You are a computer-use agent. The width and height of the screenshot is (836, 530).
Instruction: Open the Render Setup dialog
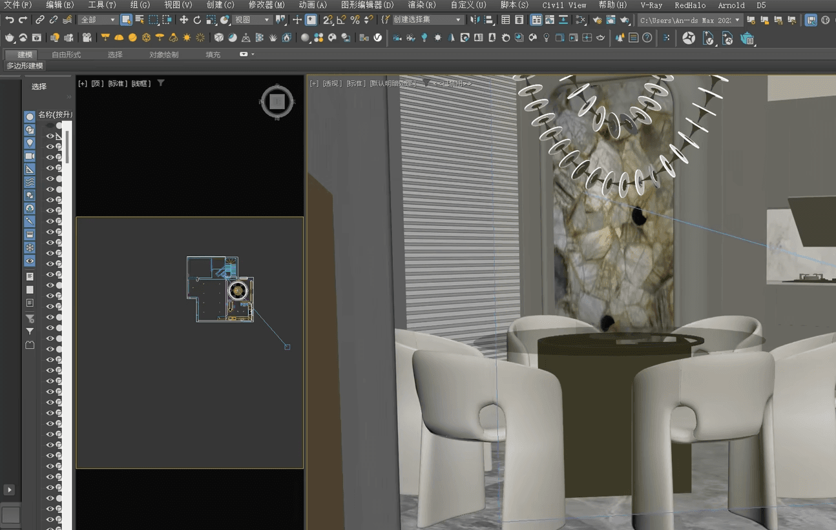coord(597,20)
